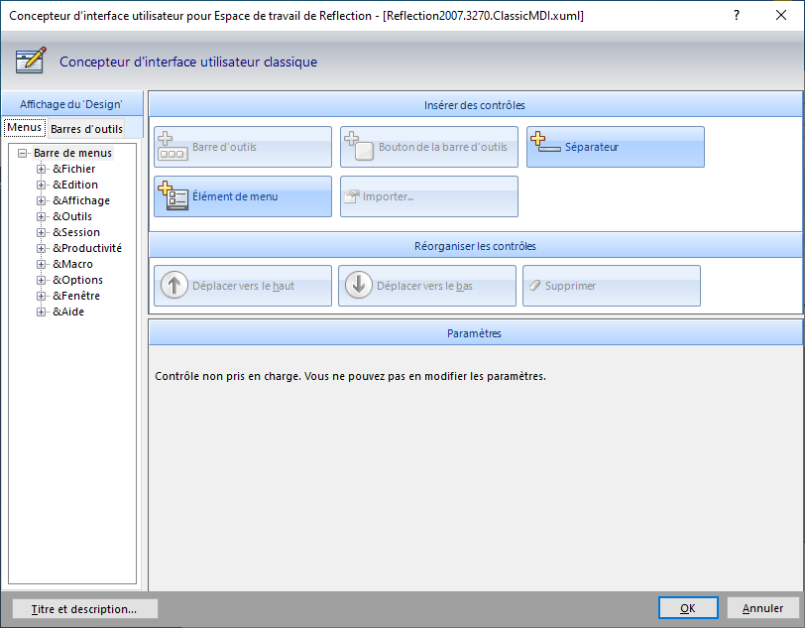Expand the &Fichier menu node

point(41,169)
